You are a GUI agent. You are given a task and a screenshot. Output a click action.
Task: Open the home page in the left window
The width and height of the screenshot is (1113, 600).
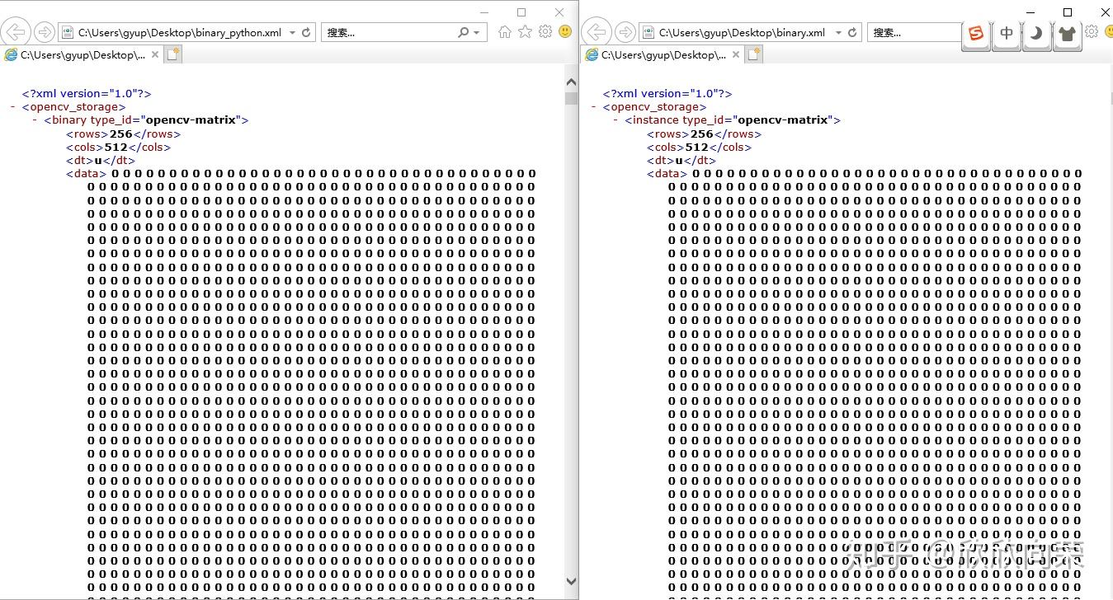(x=505, y=32)
